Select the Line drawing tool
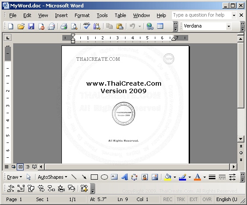This screenshot has height=205, width=247. [x=74, y=177]
